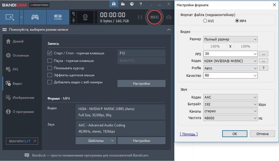Toggle the microphone recording icon
Screen dimensions: 279x161
point(73,20)
